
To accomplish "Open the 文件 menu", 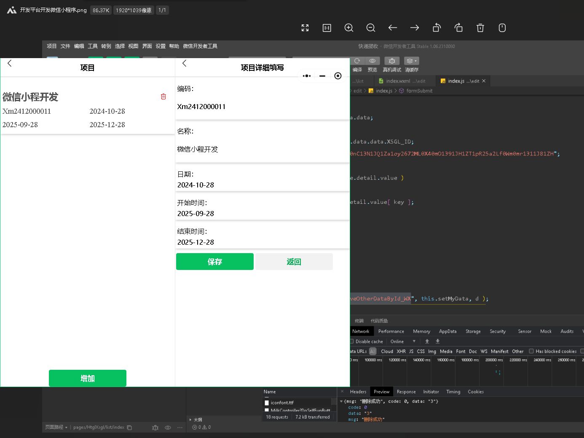I will pos(65,46).
